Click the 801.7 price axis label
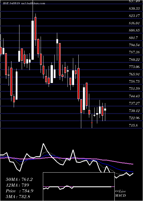Viewport: 143px width, 201px height. click(x=133, y=38)
